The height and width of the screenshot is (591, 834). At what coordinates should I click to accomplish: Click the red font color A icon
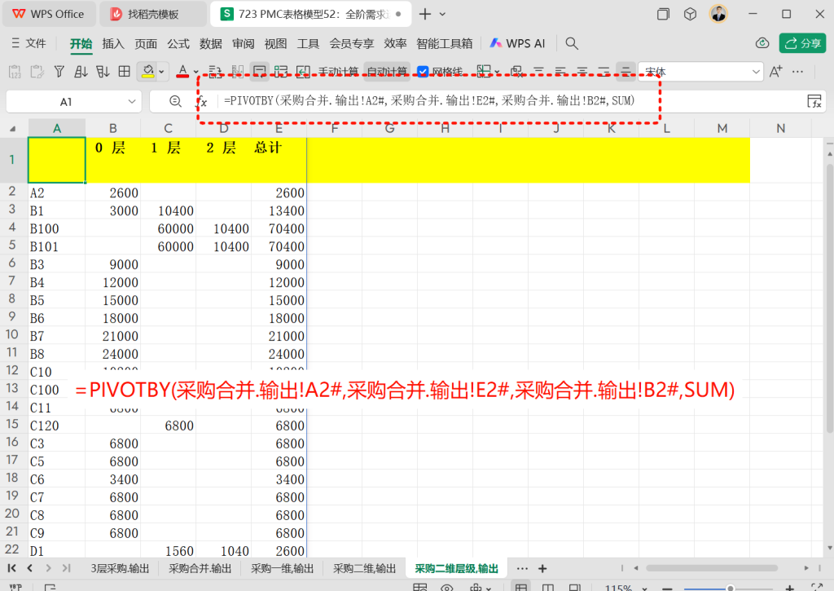click(x=182, y=71)
